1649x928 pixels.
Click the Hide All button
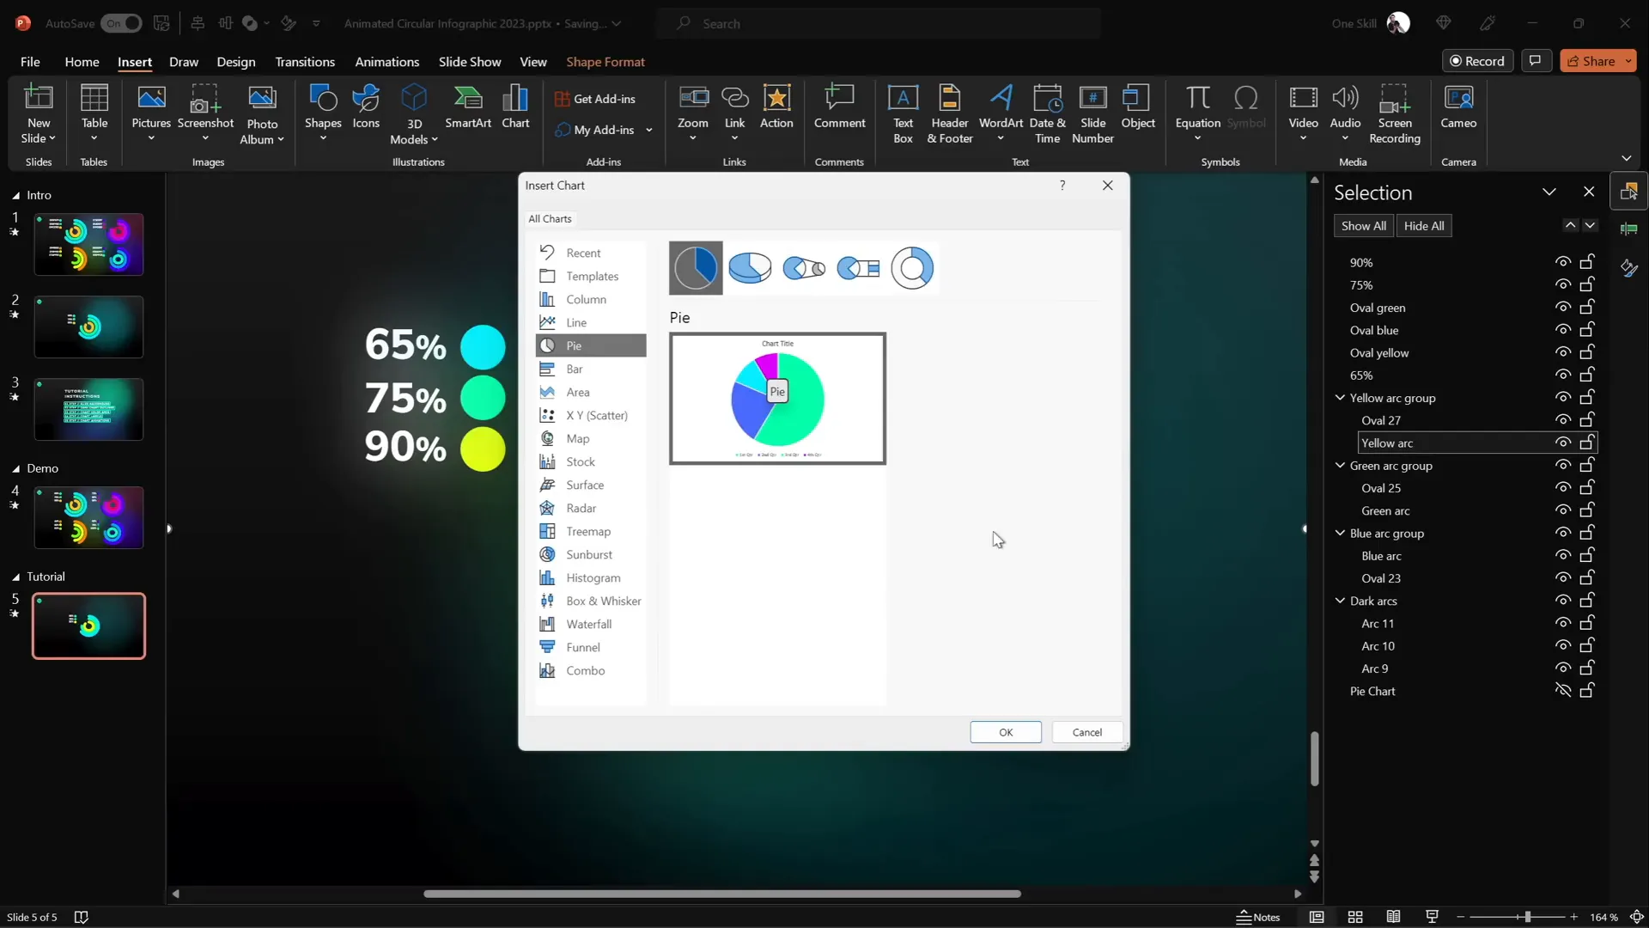[x=1424, y=226]
